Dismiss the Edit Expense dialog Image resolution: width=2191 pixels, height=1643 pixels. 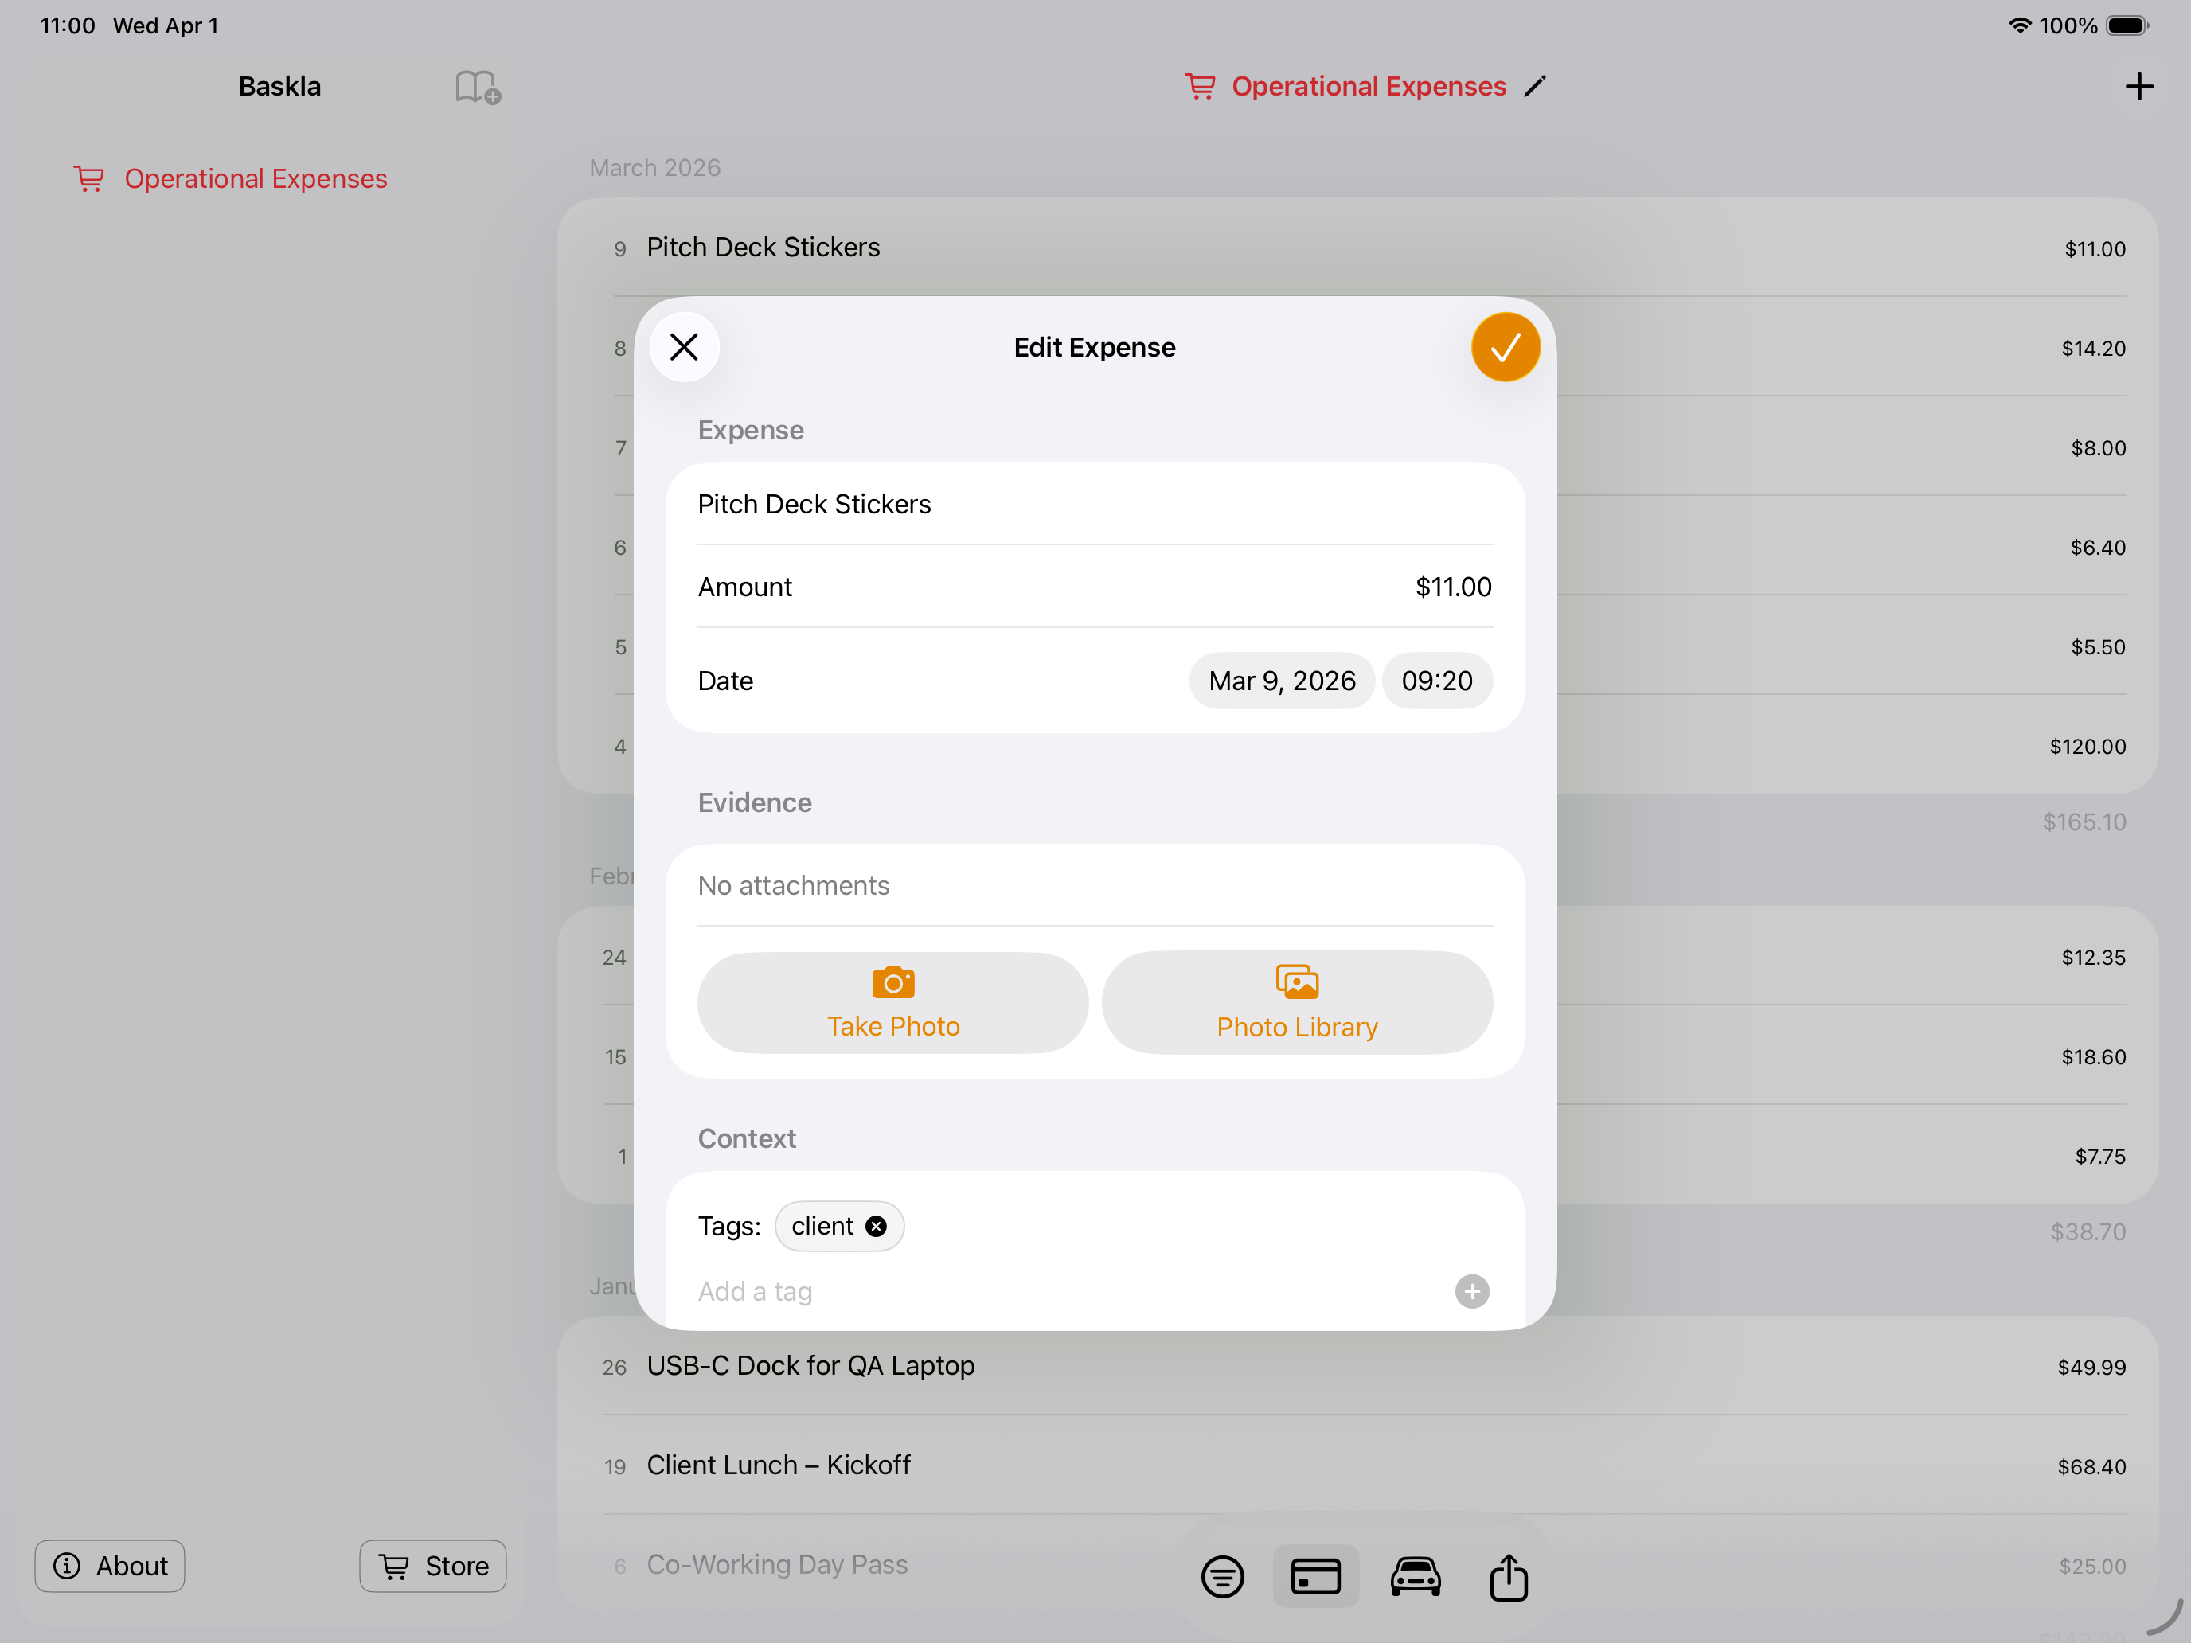[685, 348]
